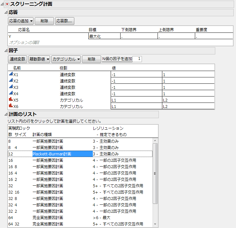Open the カテゴリカル dropdown button

(x=66, y=59)
